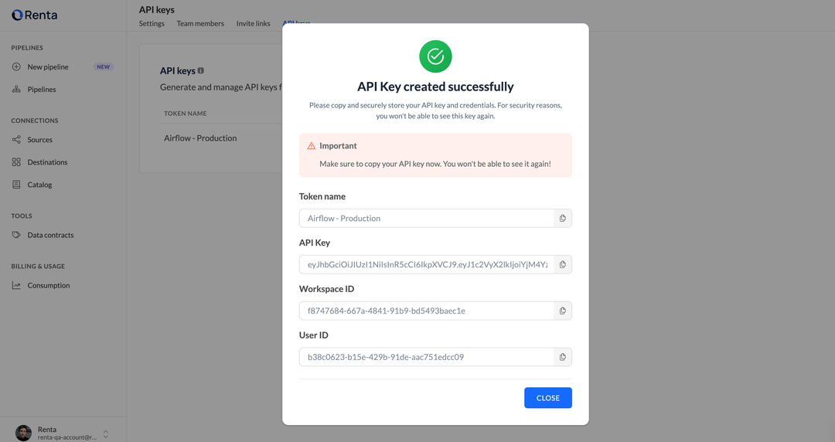Navigate to Sources in sidebar
Image resolution: width=835 pixels, height=442 pixels.
point(40,140)
